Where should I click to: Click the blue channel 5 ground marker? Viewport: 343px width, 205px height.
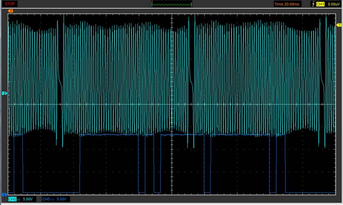point(4,195)
